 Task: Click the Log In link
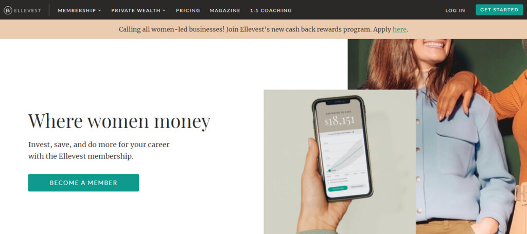click(x=455, y=10)
